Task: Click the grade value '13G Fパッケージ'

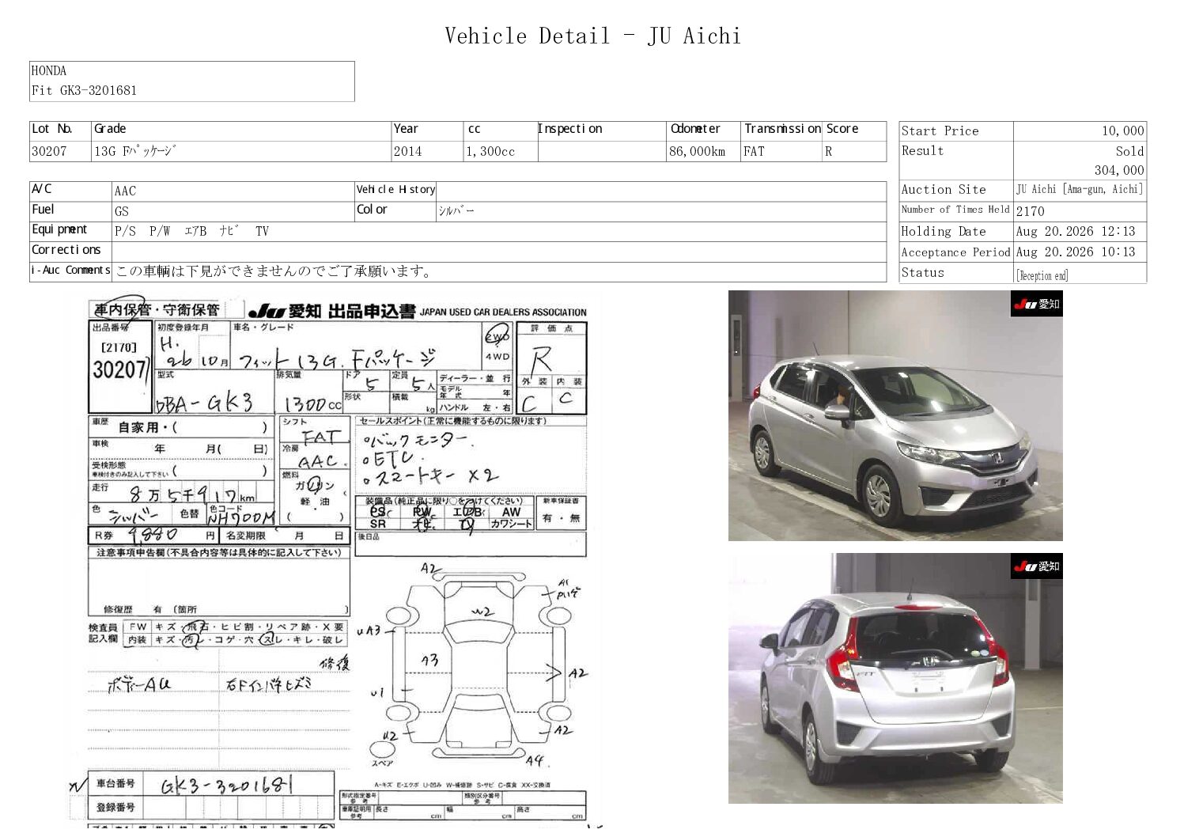Action: pos(135,151)
